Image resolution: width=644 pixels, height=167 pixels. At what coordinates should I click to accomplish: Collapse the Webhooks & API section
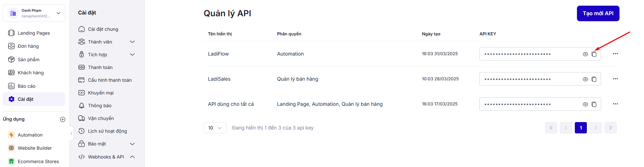pos(132,157)
